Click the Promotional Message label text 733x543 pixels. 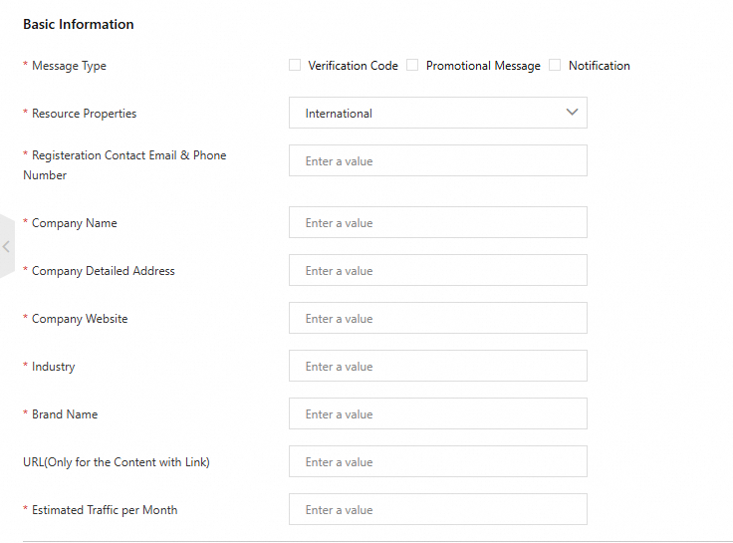tap(483, 66)
